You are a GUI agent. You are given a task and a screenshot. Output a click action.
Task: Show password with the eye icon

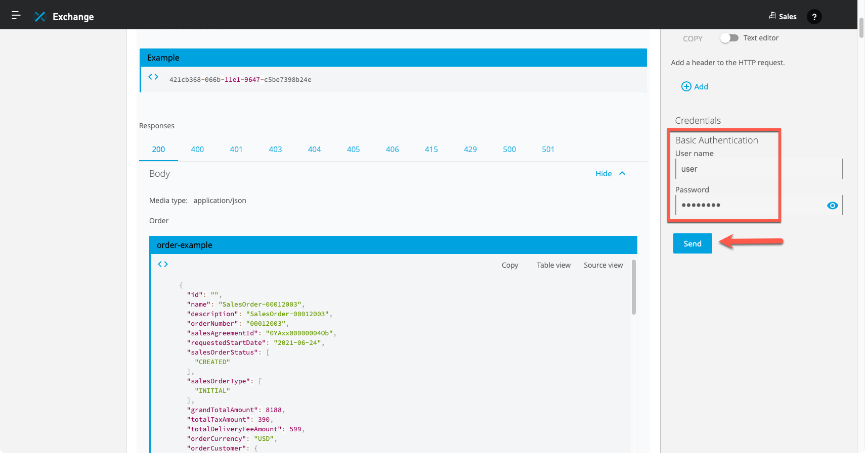tap(832, 206)
